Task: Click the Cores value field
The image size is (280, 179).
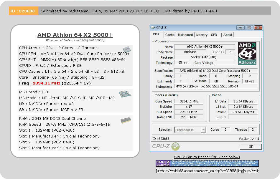Action: [x=226, y=130]
